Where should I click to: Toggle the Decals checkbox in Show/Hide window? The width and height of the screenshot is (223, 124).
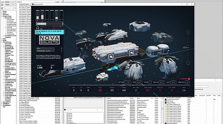pos(68,115)
